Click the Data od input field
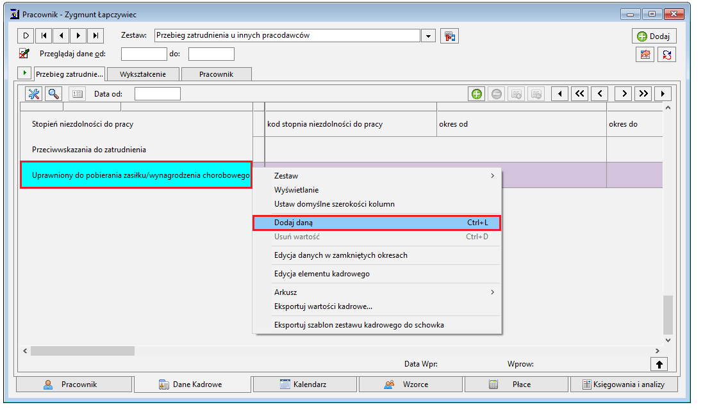Image resolution: width=703 pixels, height=412 pixels. point(158,94)
